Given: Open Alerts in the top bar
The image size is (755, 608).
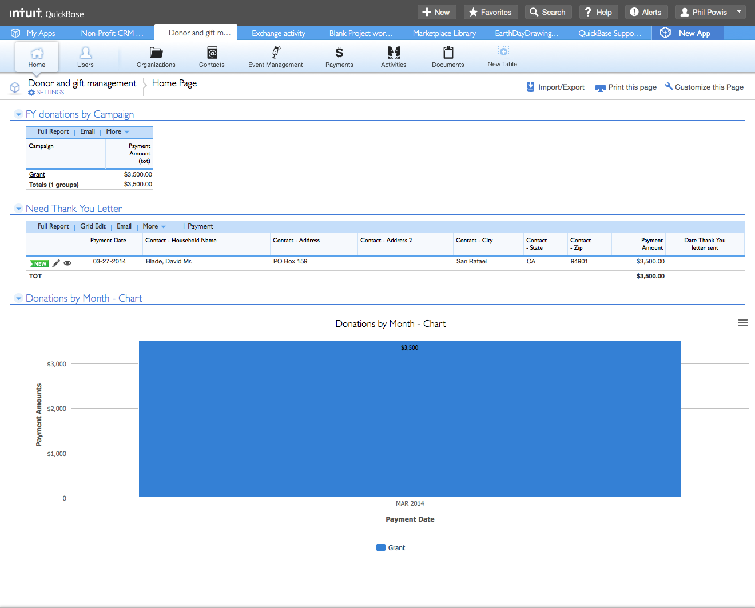Looking at the screenshot, I should click(x=646, y=12).
